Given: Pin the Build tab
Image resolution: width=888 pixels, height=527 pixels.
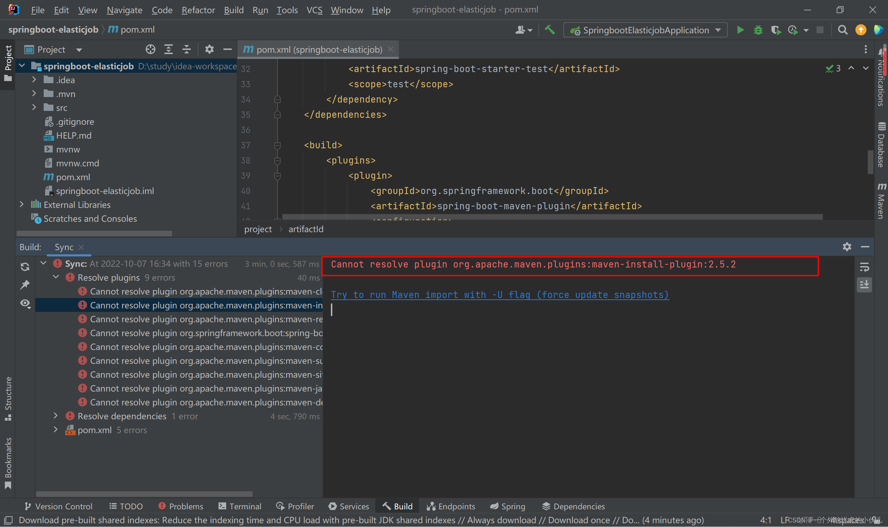Looking at the screenshot, I should click(x=25, y=285).
